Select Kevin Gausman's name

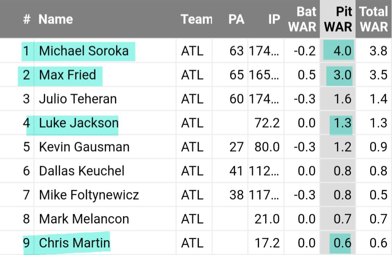pos(84,147)
